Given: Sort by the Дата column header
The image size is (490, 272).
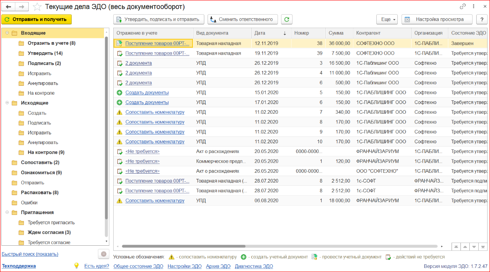Looking at the screenshot, I should 260,33.
